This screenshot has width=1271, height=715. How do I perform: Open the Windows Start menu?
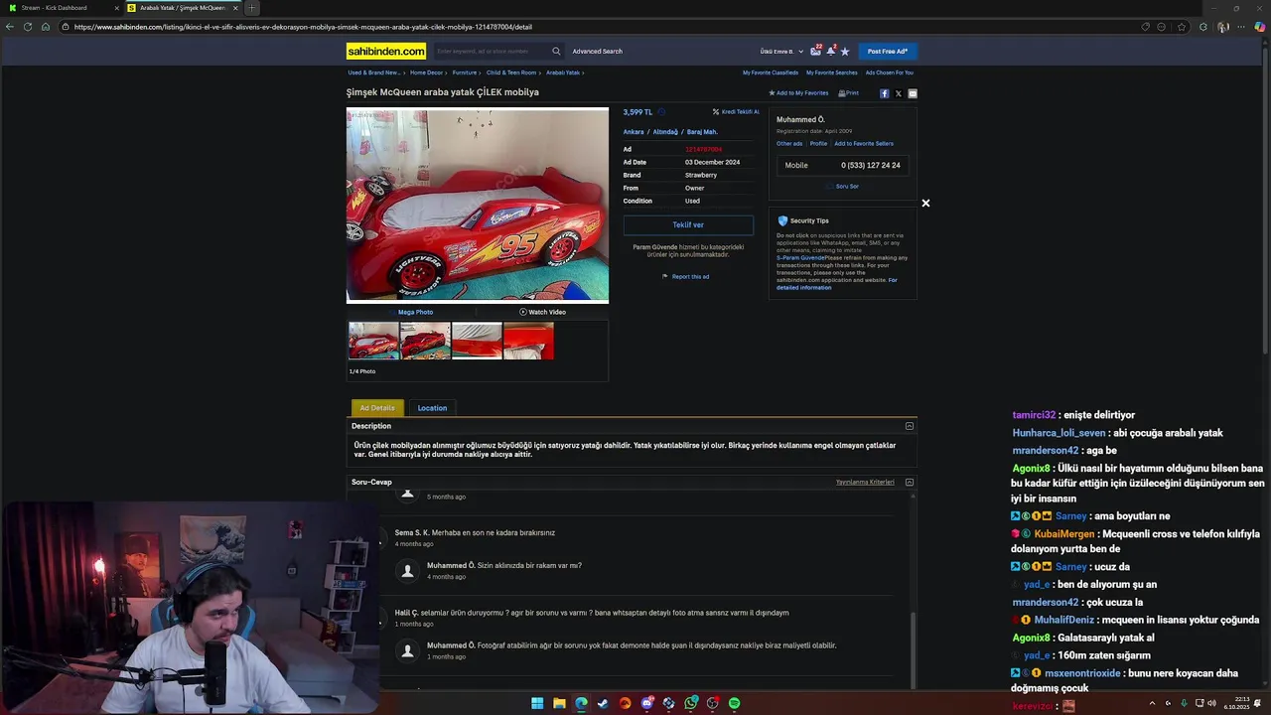coord(537,703)
